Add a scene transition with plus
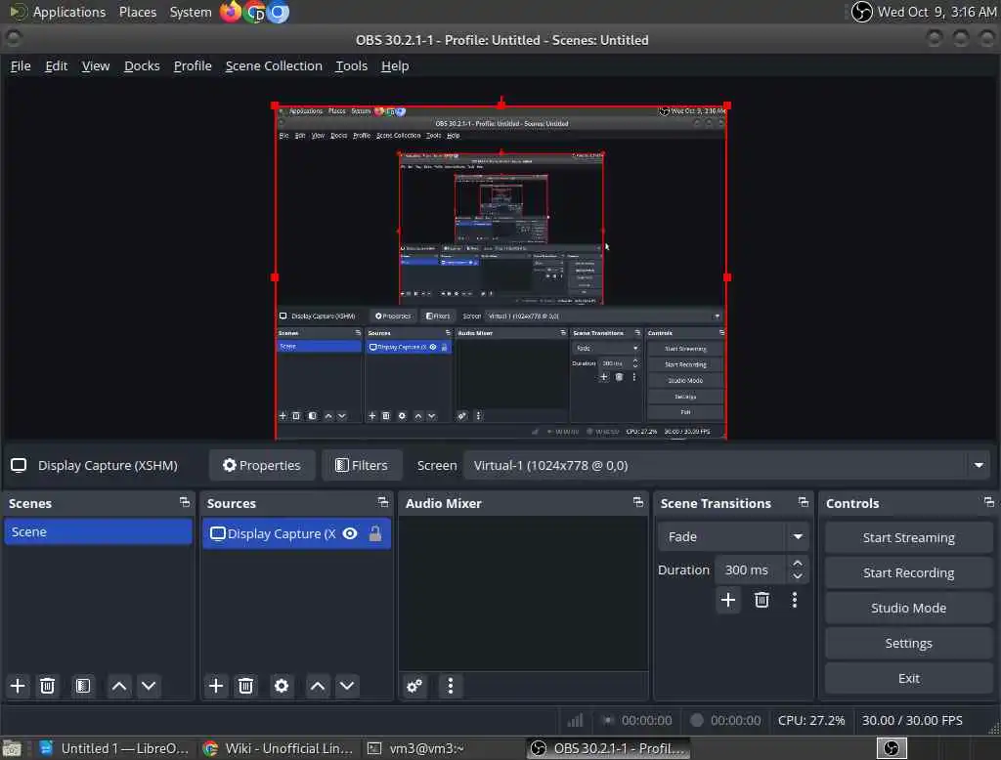 pos(728,600)
